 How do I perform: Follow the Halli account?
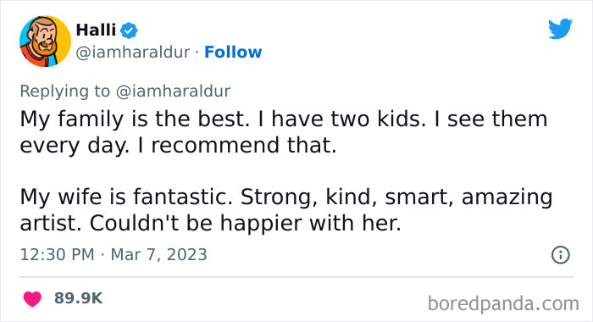coord(233,53)
